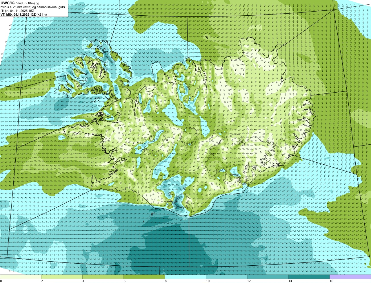Click the initial time 'IT: þri. 04. 11. 2025 15Z'
This screenshot has width=371, height=283.
tap(18, 10)
